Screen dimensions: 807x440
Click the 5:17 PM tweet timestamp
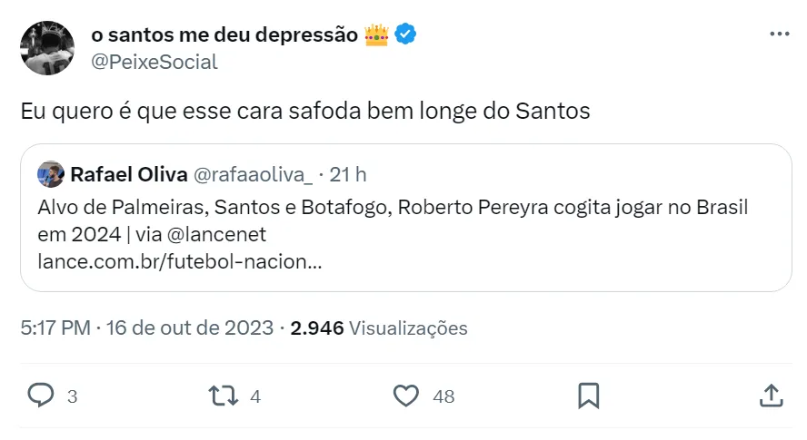[x=55, y=328]
